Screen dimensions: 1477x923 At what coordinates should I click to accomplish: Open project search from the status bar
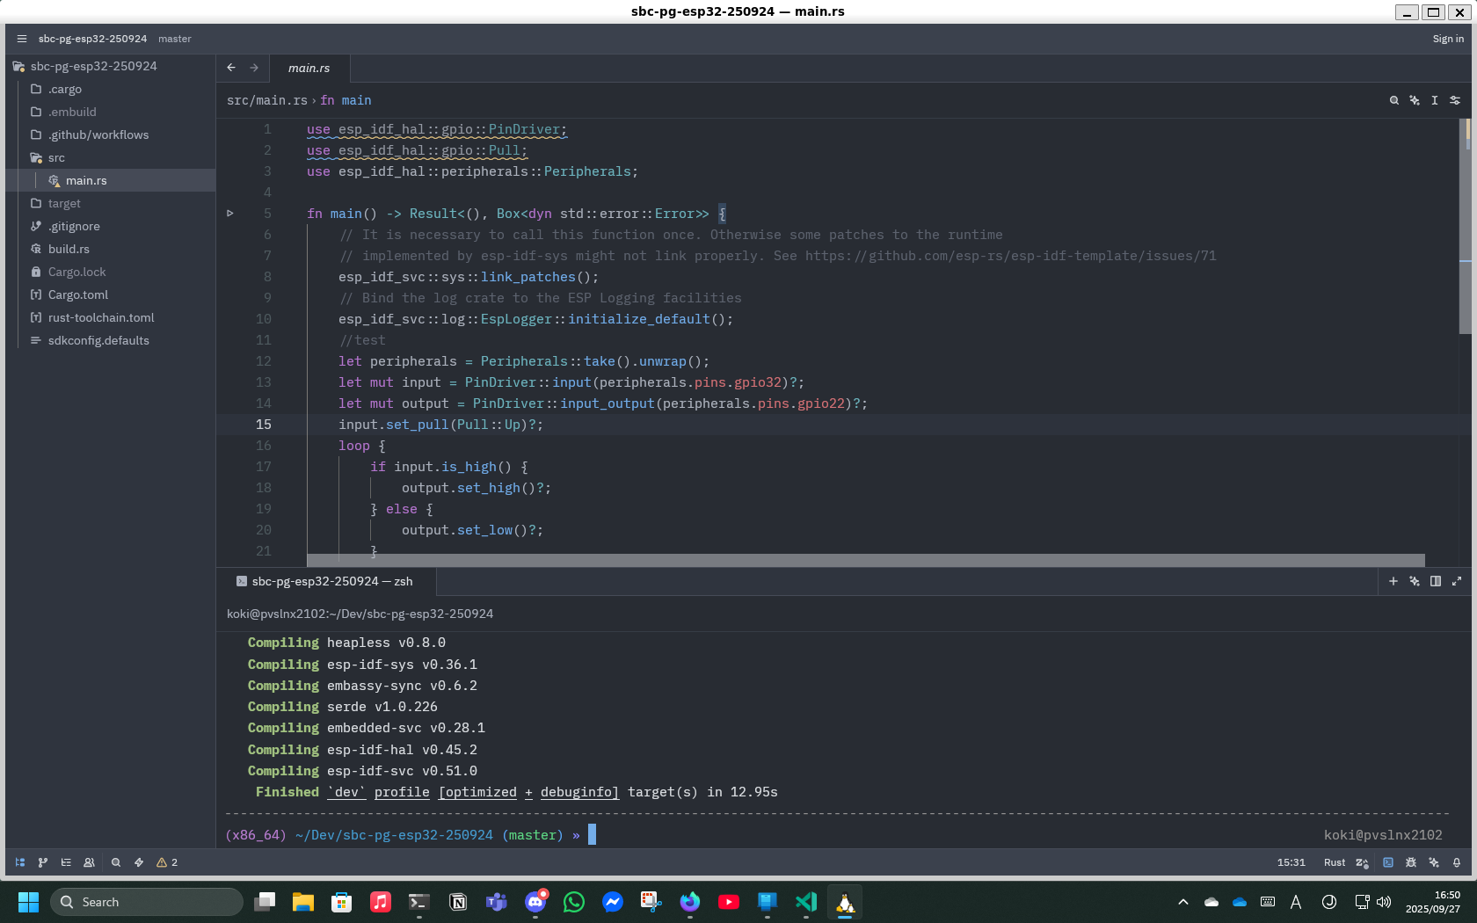(x=116, y=862)
